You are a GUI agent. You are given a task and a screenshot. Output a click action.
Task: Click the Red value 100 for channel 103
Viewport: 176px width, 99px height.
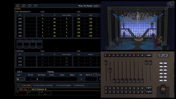[79, 26]
